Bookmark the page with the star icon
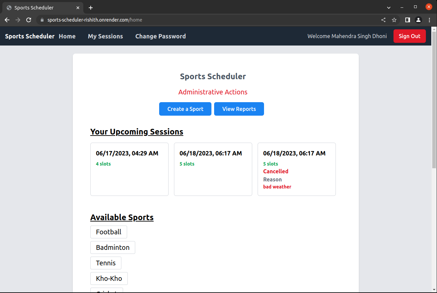Image resolution: width=437 pixels, height=293 pixels. 394,20
